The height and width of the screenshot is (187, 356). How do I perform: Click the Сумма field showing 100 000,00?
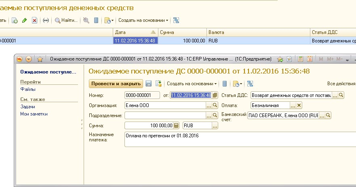click(149, 126)
